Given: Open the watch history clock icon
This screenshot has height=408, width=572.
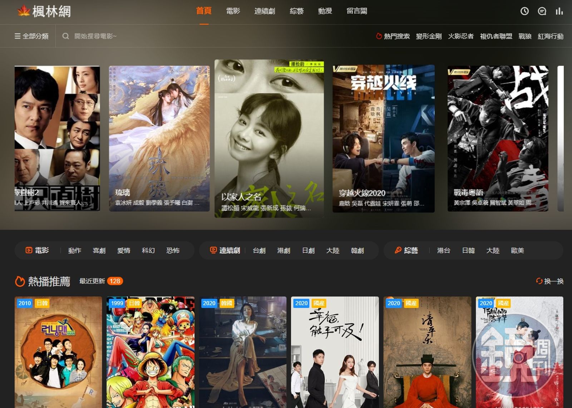Looking at the screenshot, I should 524,11.
